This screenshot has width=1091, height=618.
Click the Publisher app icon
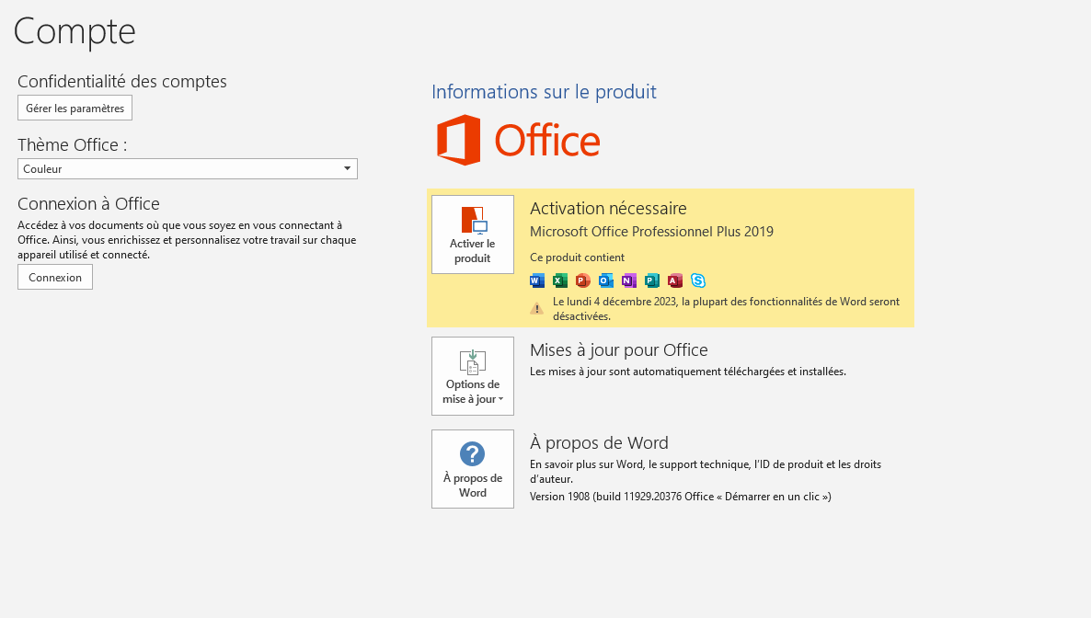click(x=652, y=280)
